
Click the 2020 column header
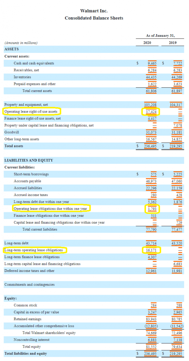pyautogui.click(x=147, y=43)
